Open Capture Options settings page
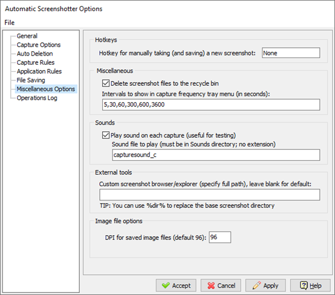The image size is (335, 295). pos(39,45)
